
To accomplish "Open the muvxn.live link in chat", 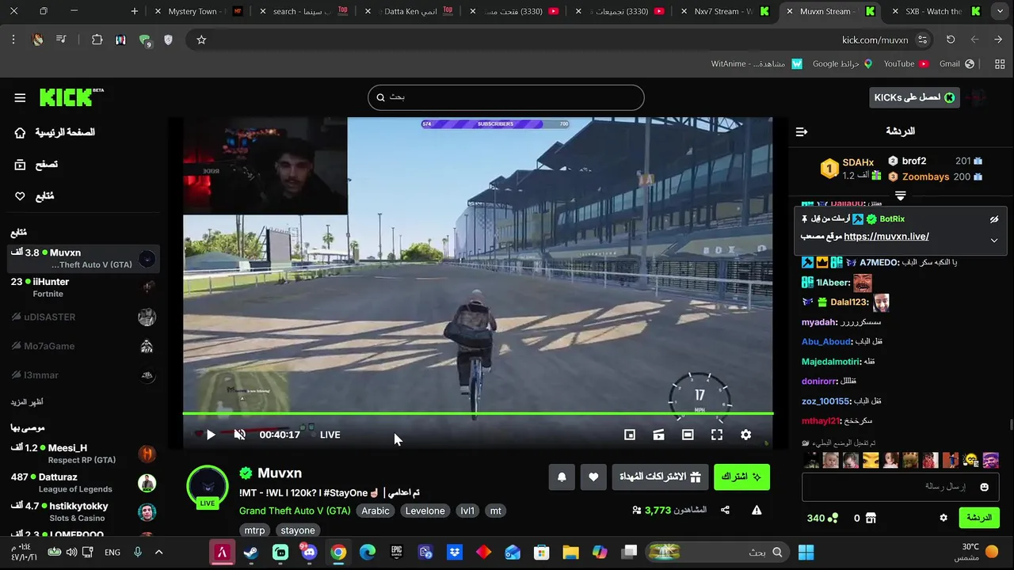I will coord(886,237).
